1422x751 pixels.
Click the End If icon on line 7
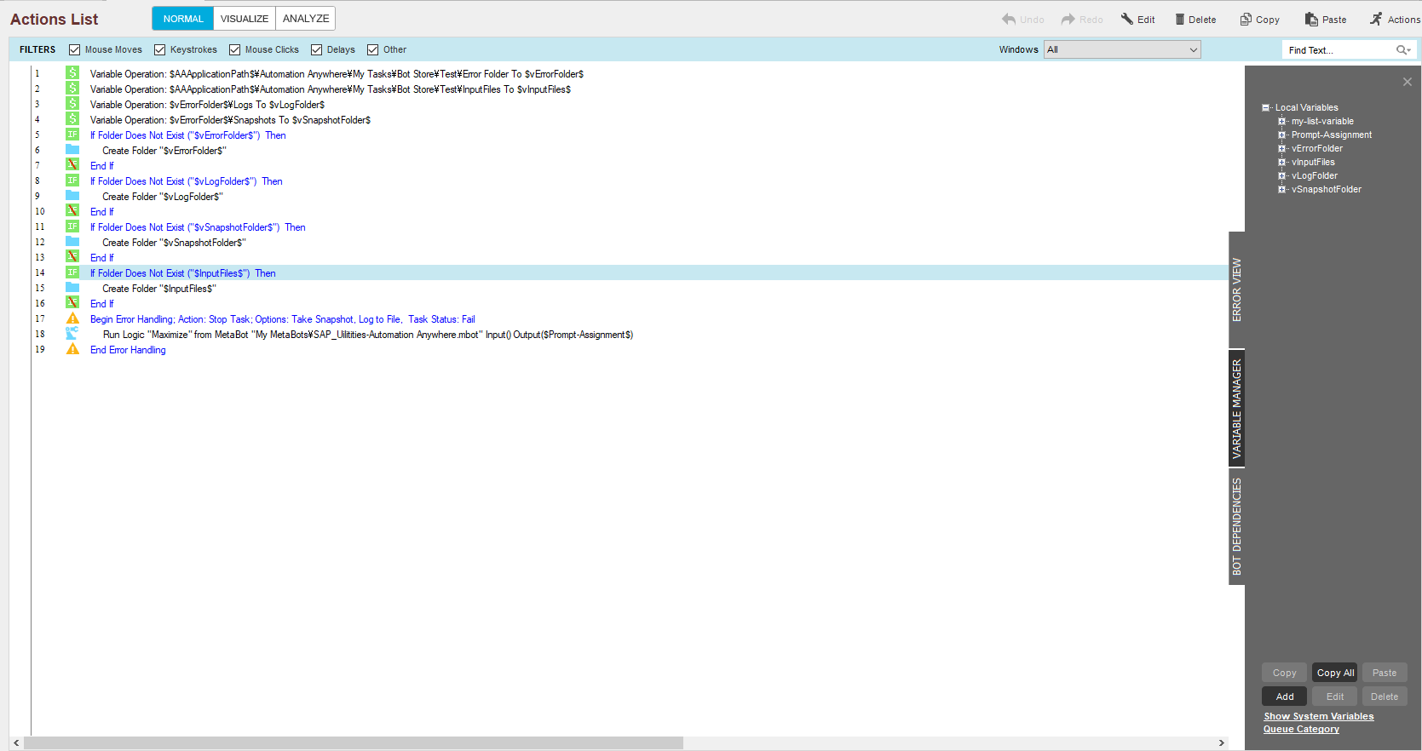tap(72, 165)
